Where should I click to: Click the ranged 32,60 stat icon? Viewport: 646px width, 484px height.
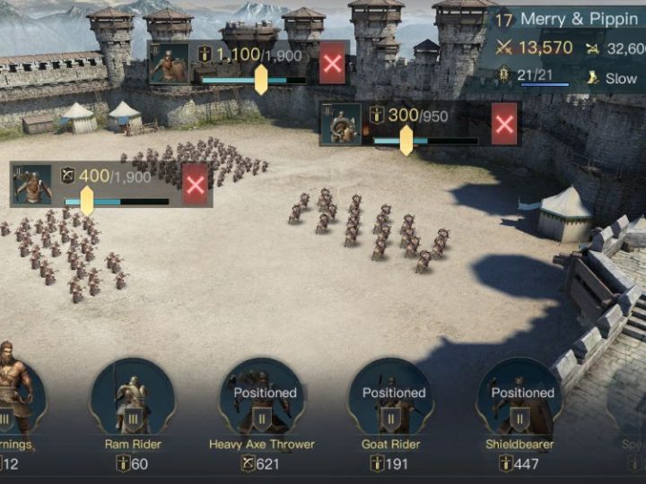tap(592, 49)
